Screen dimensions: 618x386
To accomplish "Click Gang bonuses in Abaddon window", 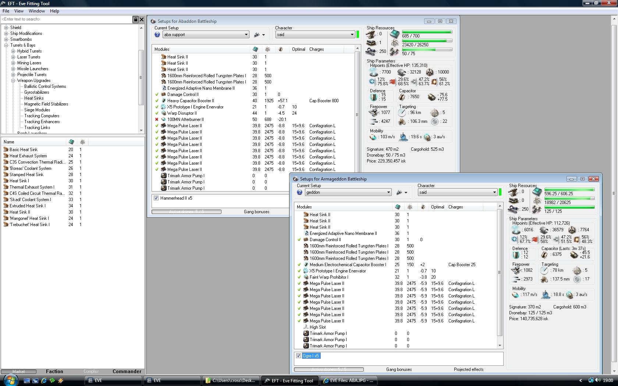I will click(x=256, y=212).
